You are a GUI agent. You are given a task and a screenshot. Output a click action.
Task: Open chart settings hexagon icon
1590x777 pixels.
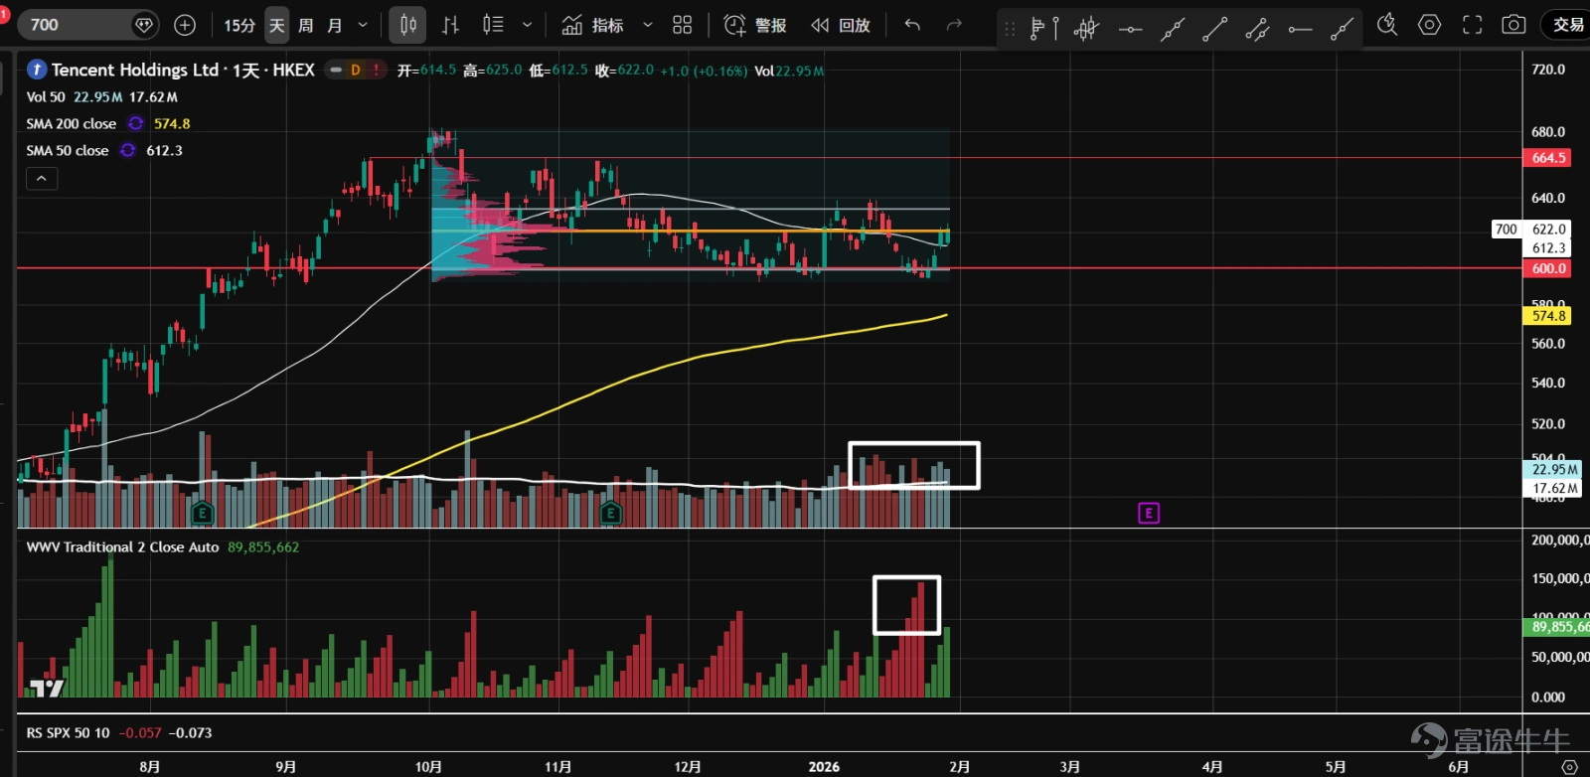(x=1429, y=25)
